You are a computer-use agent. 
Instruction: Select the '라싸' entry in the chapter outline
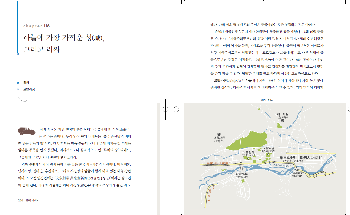pos(26,83)
